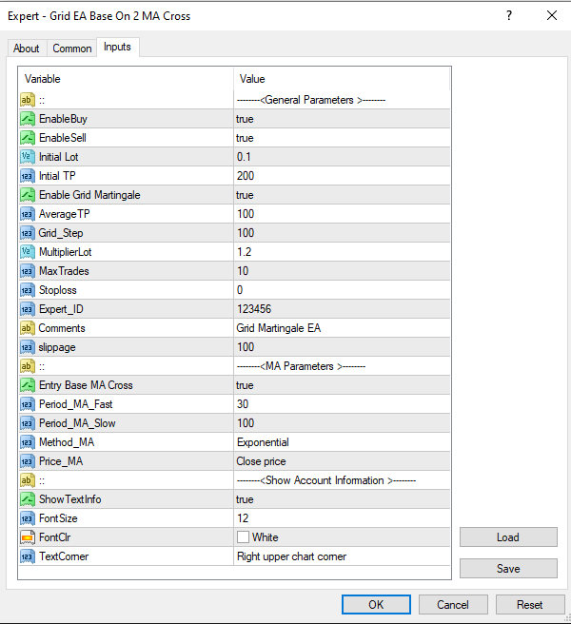Click the integer icon beside Grid_Step
This screenshot has height=624, width=571.
(x=28, y=233)
